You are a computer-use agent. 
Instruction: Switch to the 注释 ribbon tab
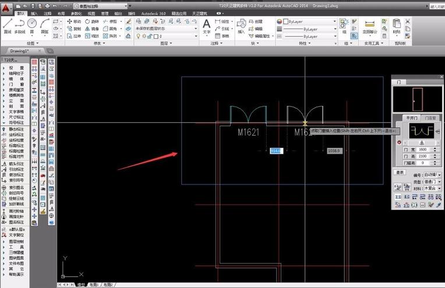(x=47, y=13)
